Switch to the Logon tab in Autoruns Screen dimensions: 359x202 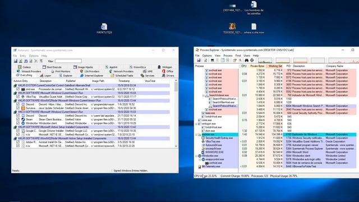click(x=45, y=76)
